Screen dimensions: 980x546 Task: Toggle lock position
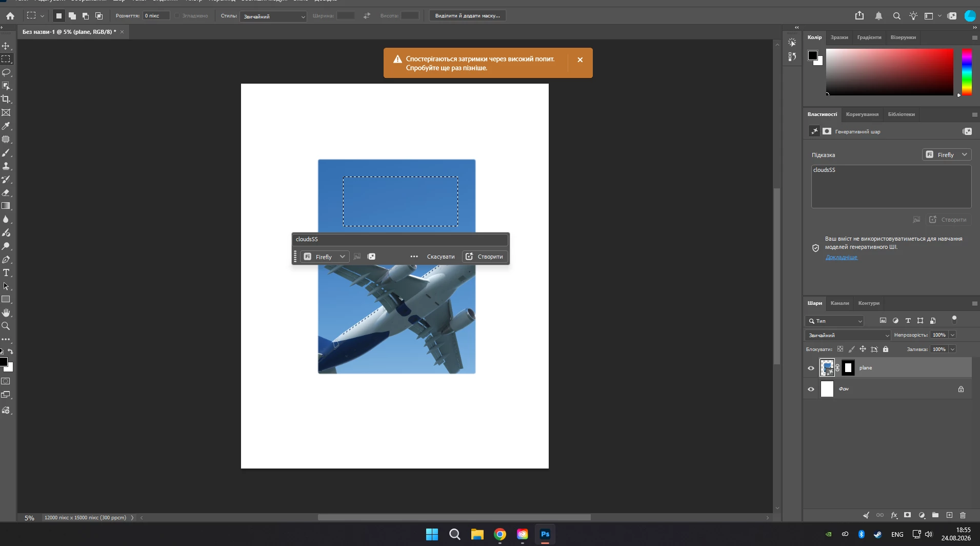[863, 349]
